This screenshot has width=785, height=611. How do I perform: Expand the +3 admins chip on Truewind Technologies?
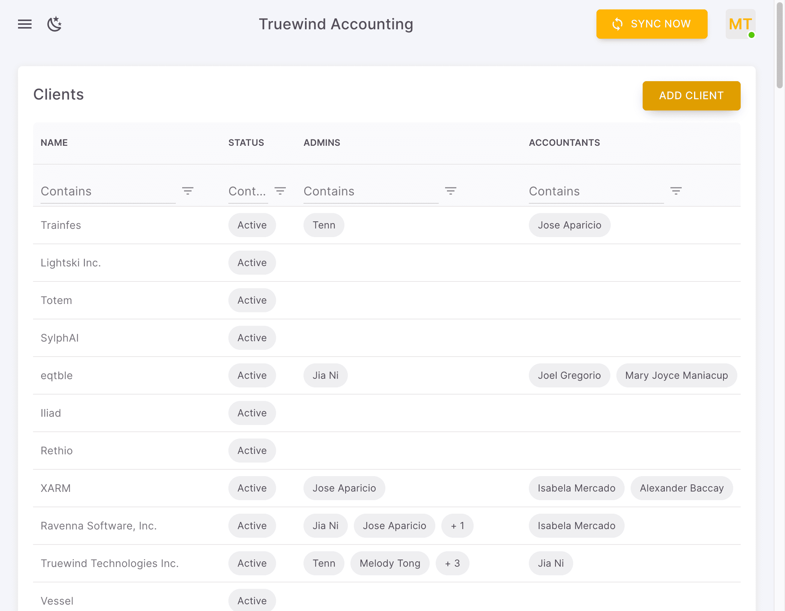[x=452, y=563]
